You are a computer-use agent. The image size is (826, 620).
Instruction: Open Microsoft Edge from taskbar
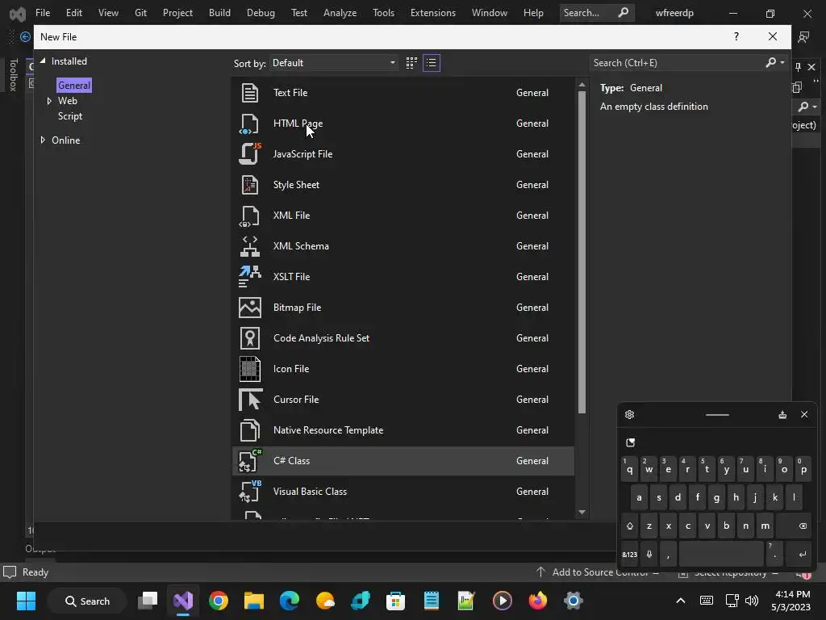point(290,601)
